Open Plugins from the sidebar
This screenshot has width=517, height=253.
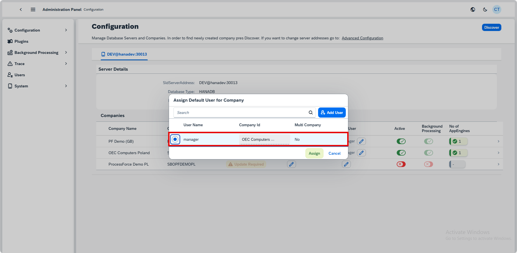[21, 41]
